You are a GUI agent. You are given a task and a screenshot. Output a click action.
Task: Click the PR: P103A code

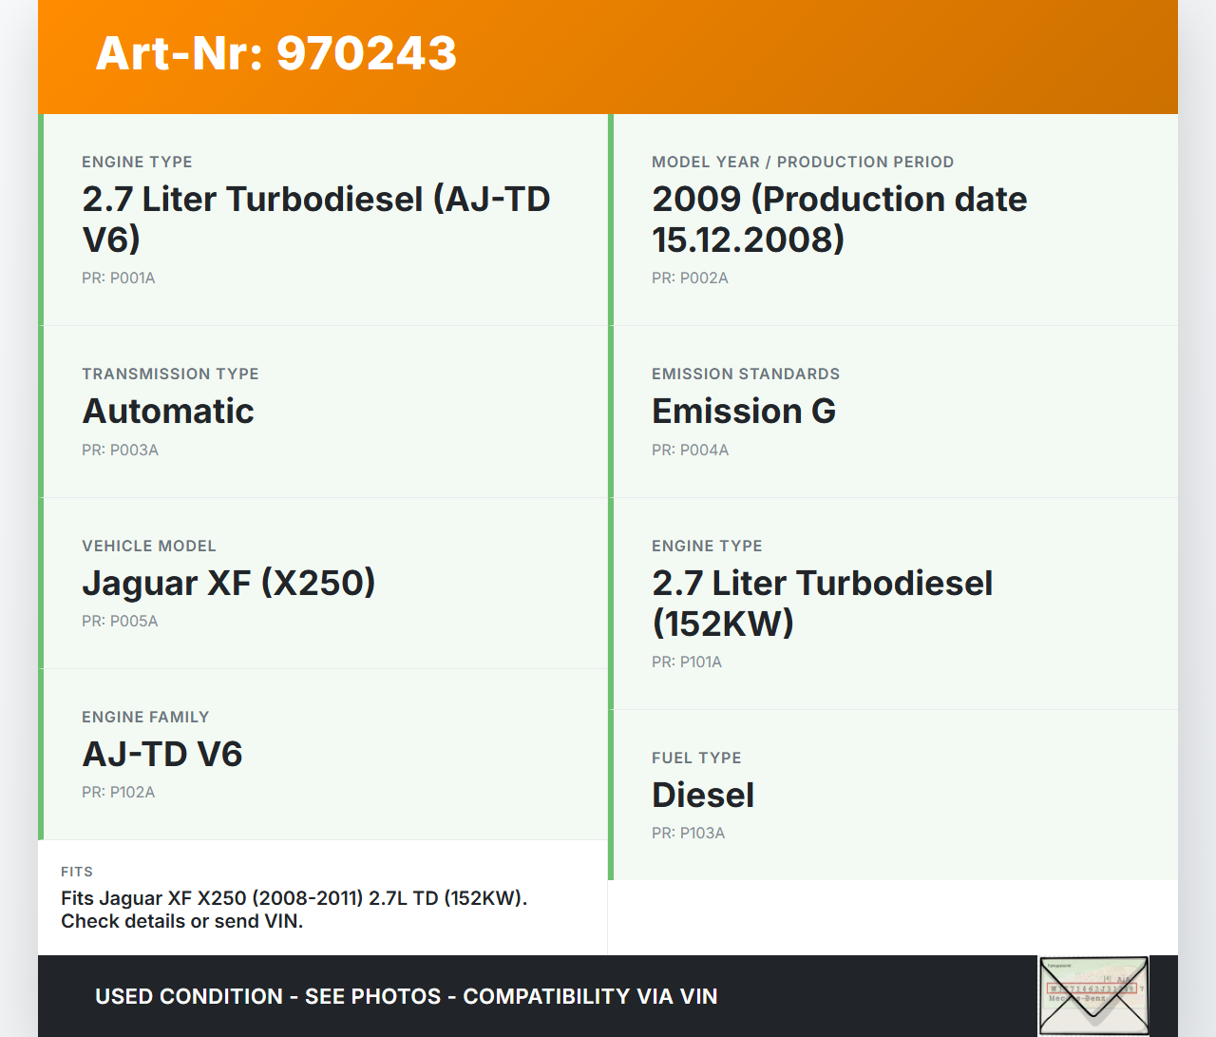[688, 834]
